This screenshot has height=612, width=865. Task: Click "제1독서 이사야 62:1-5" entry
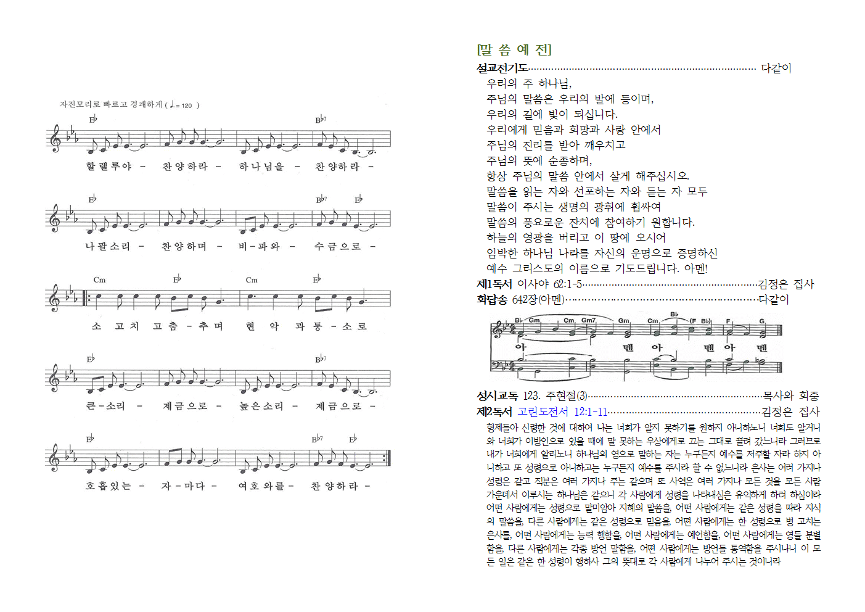tap(529, 284)
